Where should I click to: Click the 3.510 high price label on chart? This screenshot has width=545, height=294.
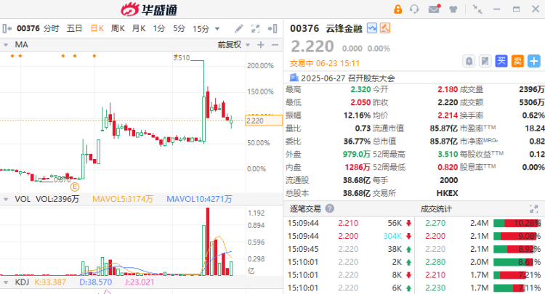point(182,57)
